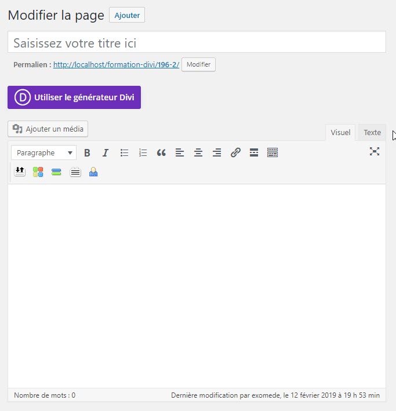396x411 pixels.
Task: Click the page title input field
Action: [197, 43]
